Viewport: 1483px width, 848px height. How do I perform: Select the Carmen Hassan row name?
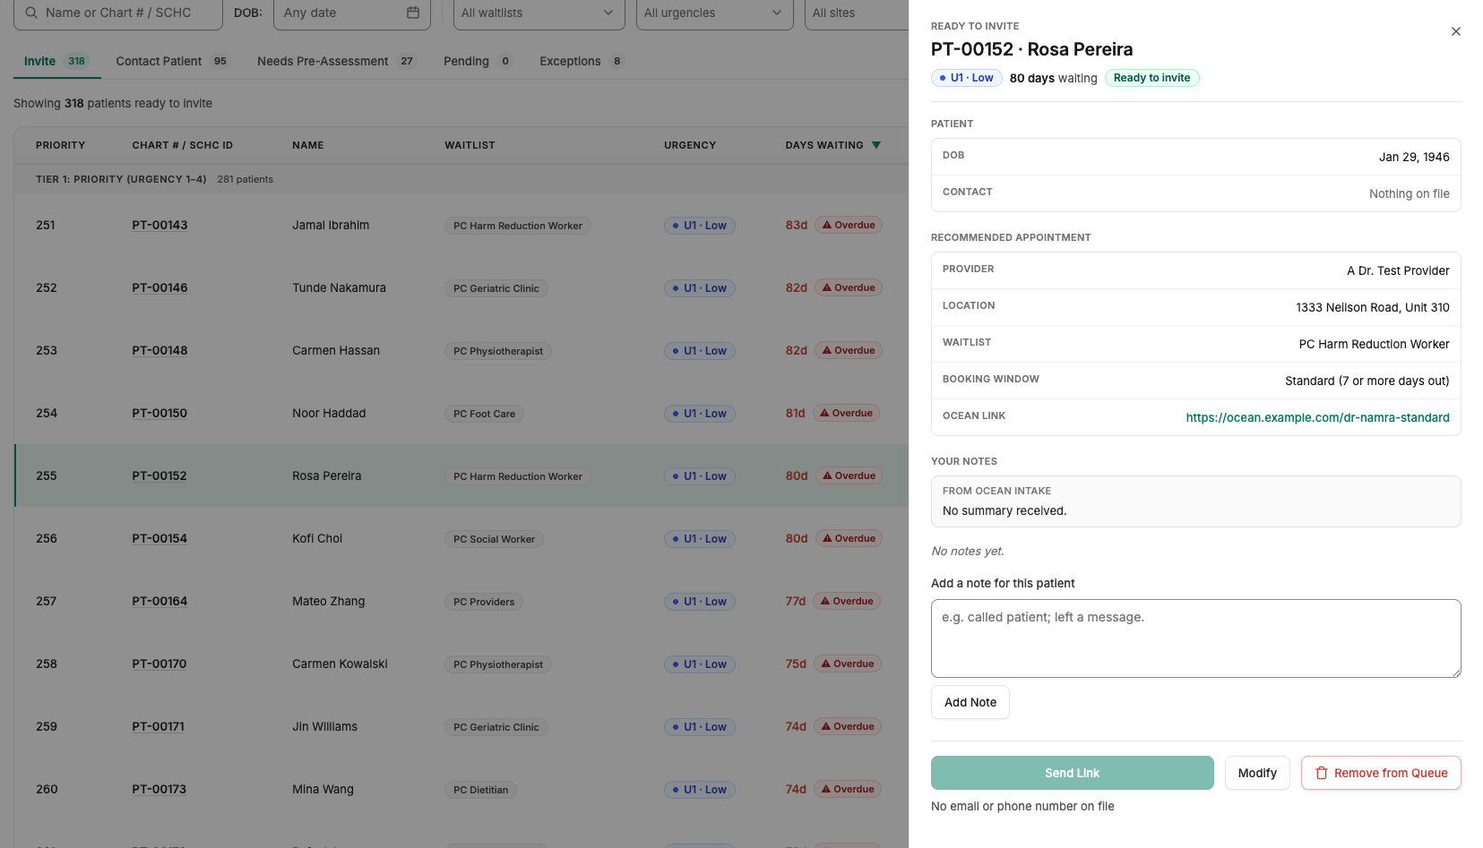(336, 350)
